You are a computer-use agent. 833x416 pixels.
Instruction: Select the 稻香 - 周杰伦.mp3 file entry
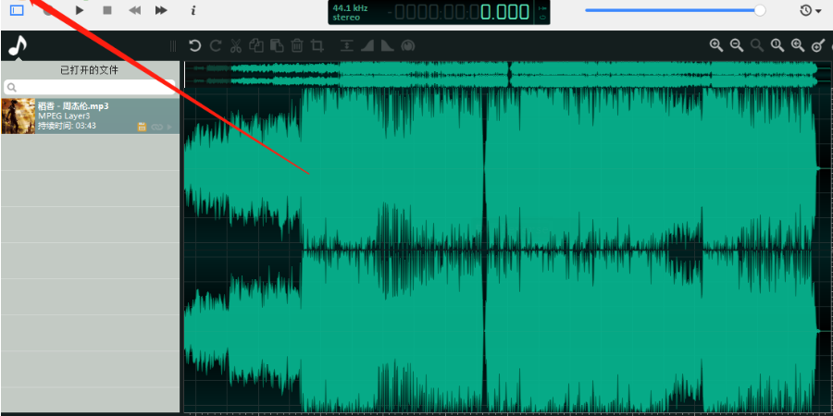(90, 116)
